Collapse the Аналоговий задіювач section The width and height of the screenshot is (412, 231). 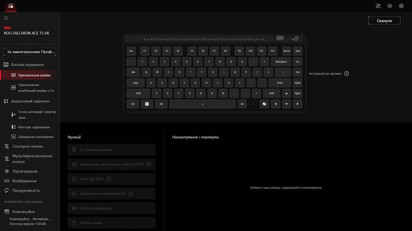point(30,101)
